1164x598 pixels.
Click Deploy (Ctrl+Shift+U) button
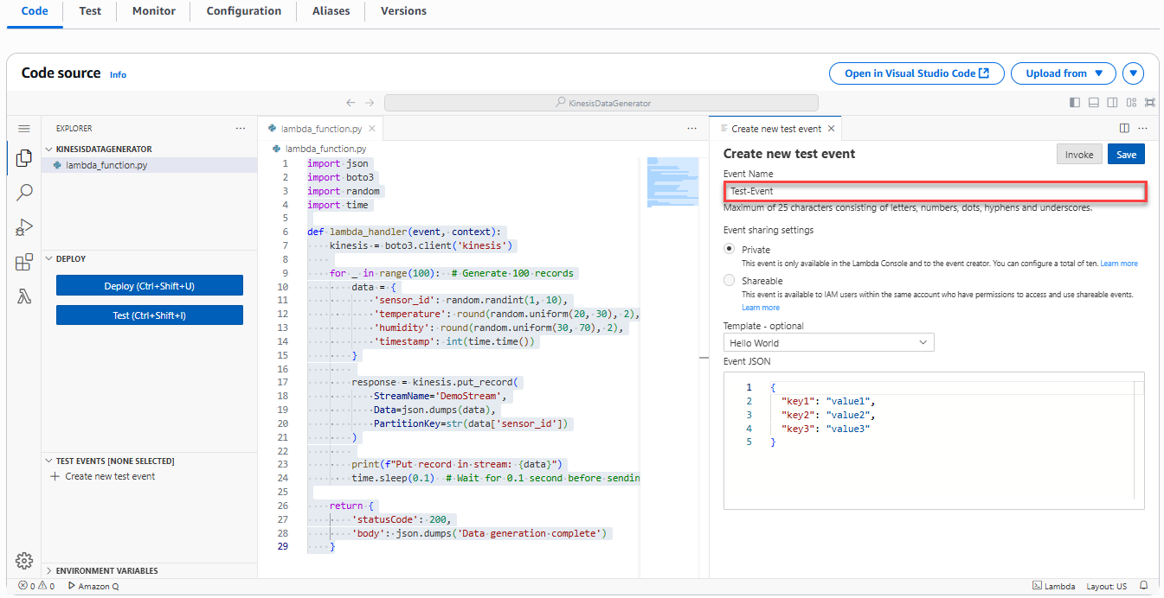pyautogui.click(x=150, y=286)
